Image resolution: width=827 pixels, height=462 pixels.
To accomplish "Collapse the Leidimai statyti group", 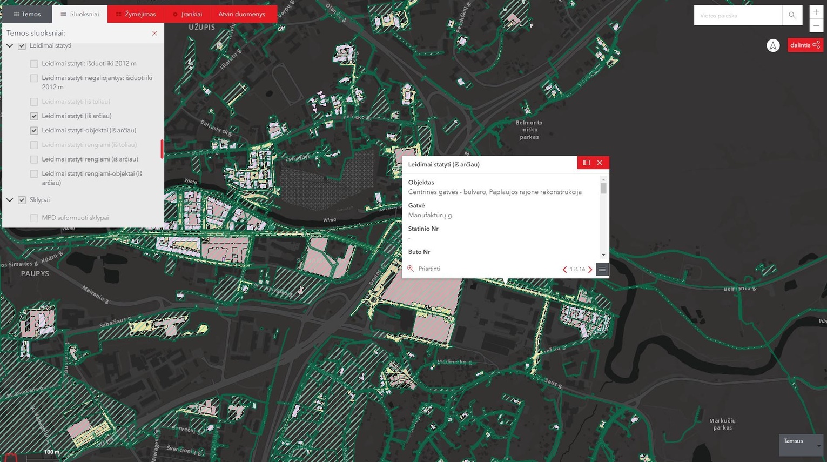I will (x=10, y=46).
